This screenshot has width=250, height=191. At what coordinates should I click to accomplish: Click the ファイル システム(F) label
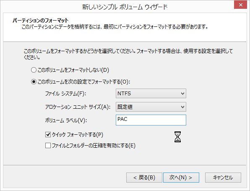pyautogui.click(x=65, y=94)
